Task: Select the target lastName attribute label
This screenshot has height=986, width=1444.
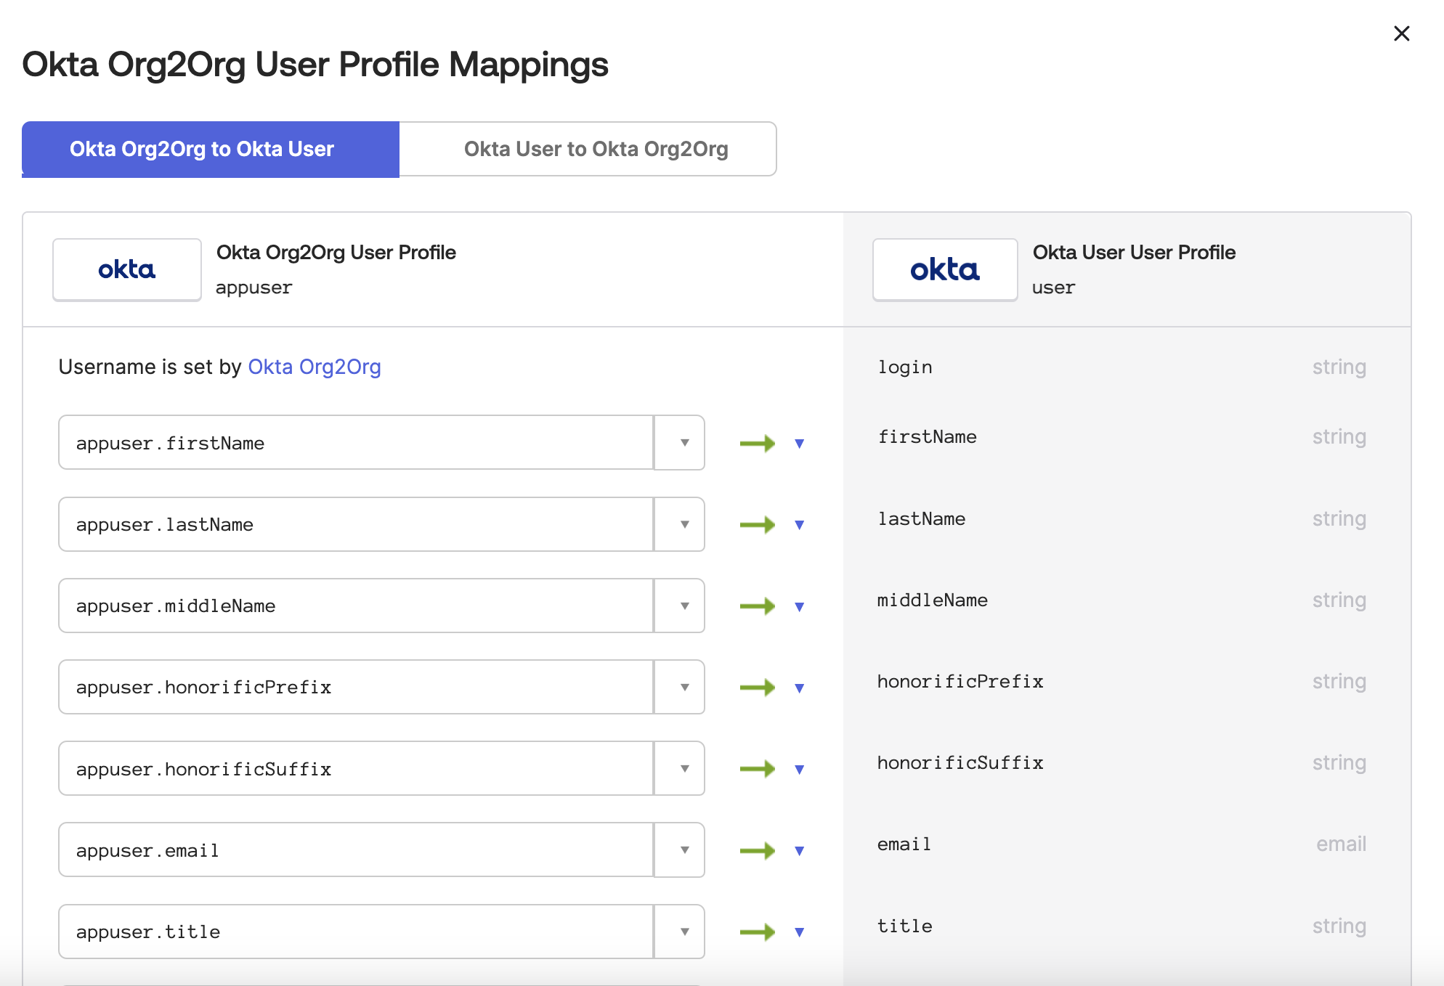Action: 922,519
